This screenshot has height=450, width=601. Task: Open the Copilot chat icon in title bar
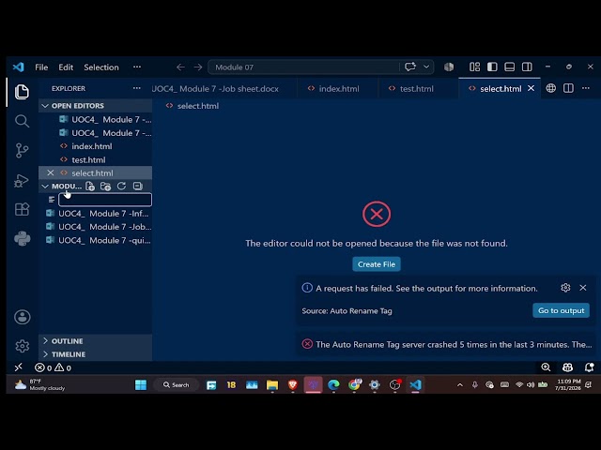click(x=410, y=67)
